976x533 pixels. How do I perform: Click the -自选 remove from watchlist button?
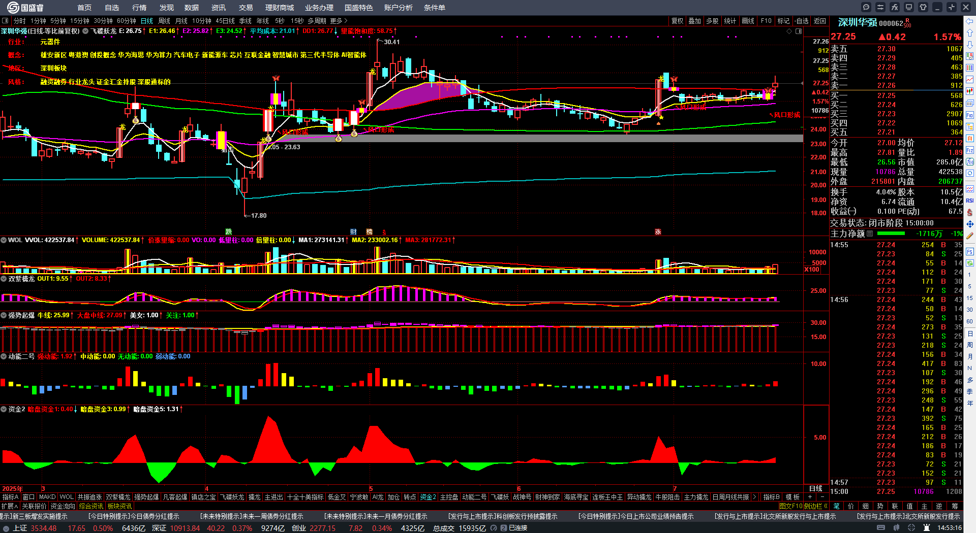(x=802, y=21)
